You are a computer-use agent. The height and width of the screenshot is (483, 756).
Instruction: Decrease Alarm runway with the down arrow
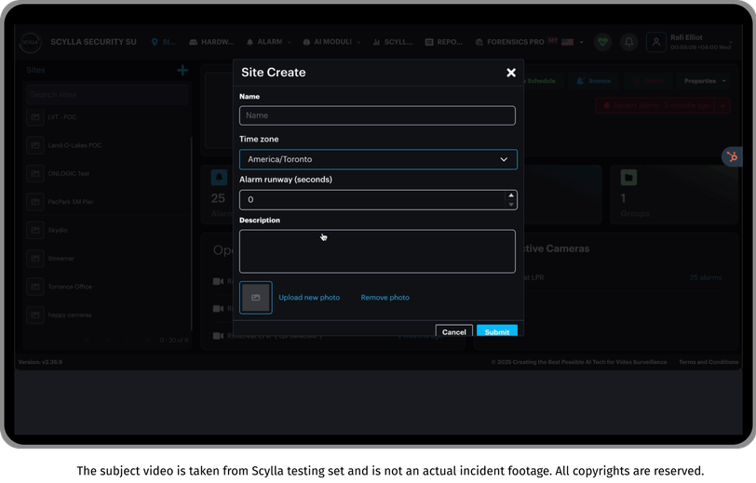coord(511,205)
